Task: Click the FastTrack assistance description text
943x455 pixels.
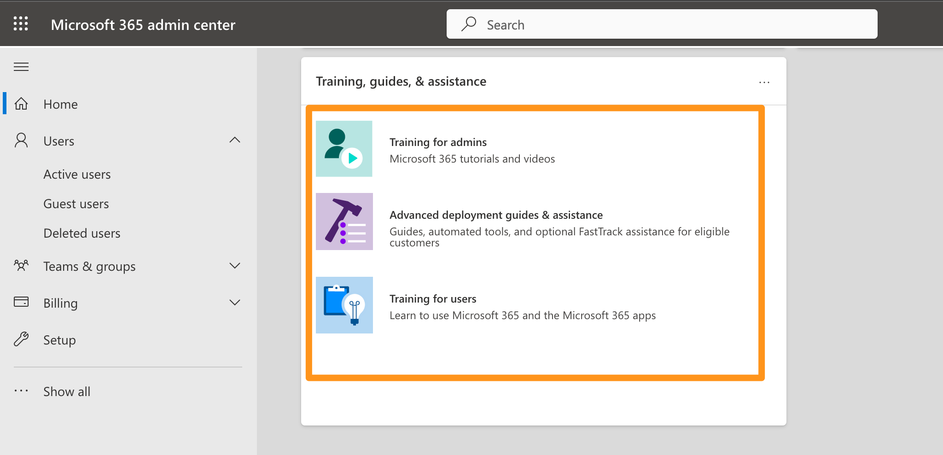Action: click(559, 237)
